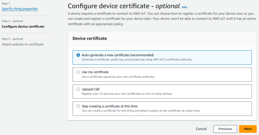Viewport: 259px width, 135px height.
Task: Click the Device certificate section heading
Action: (90, 38)
